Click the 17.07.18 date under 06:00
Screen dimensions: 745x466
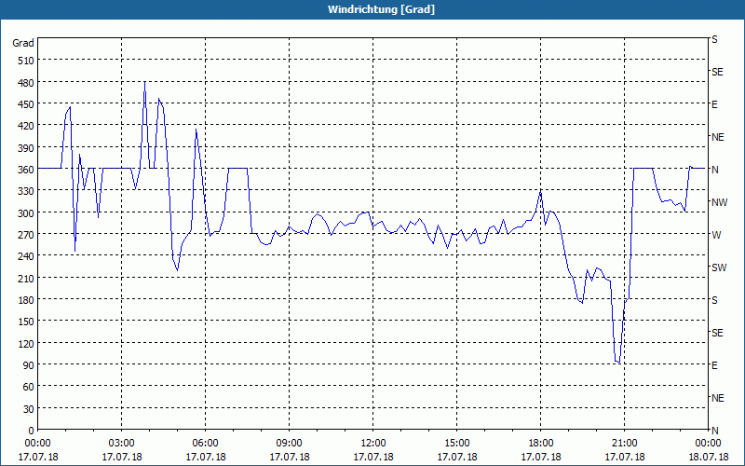tap(205, 457)
